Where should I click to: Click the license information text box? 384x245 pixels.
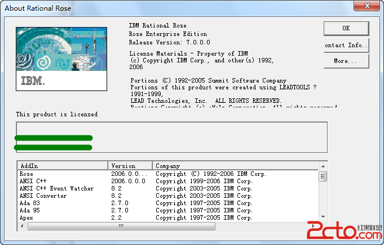(171, 137)
